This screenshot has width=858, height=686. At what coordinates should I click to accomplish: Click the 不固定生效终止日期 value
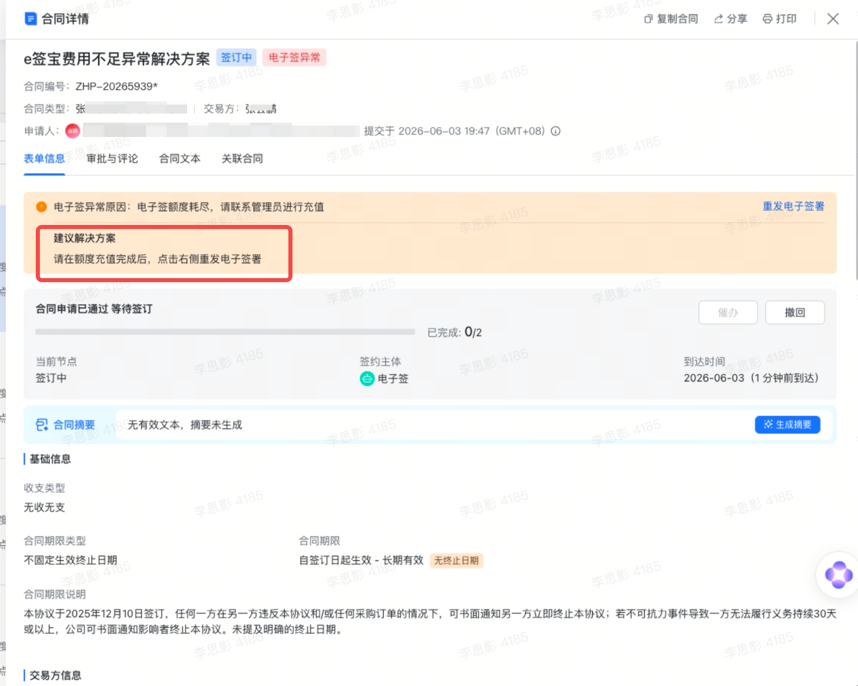pos(71,560)
